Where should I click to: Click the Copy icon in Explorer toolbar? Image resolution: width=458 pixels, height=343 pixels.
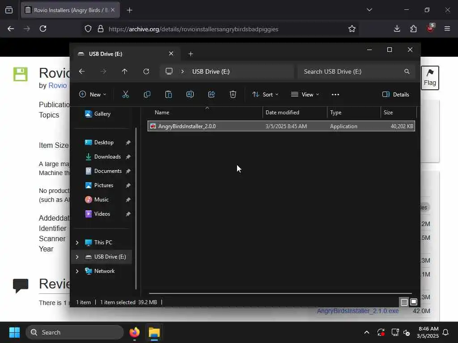[x=147, y=94]
